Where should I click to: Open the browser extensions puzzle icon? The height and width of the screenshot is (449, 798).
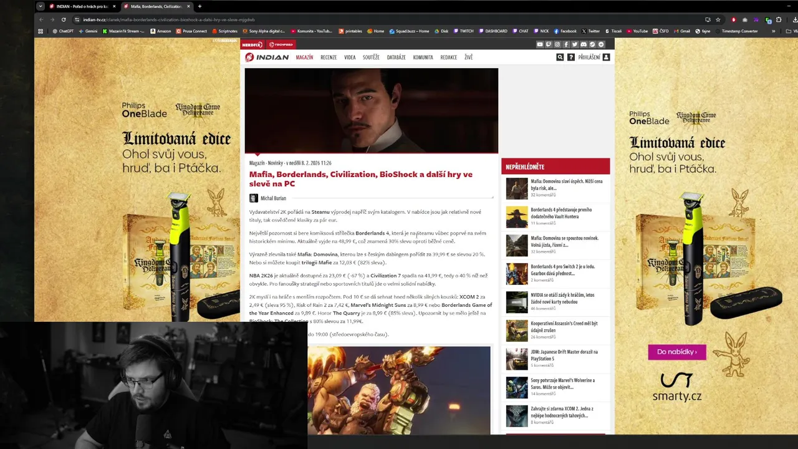click(779, 19)
